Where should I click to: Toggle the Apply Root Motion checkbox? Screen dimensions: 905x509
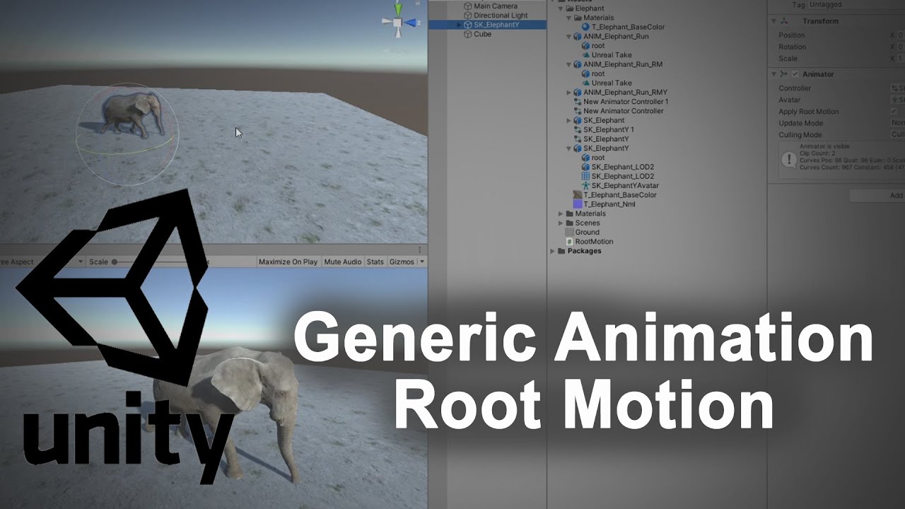[894, 112]
